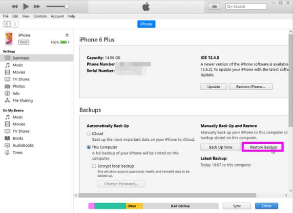Click the green storage bar segment
The image size is (293, 213).
(110, 206)
